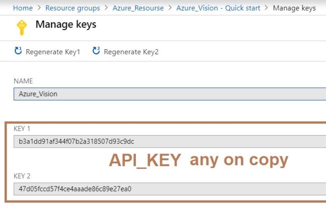Click the API_KEY any on copy annotation
The height and width of the screenshot is (220, 326).
[x=199, y=160]
